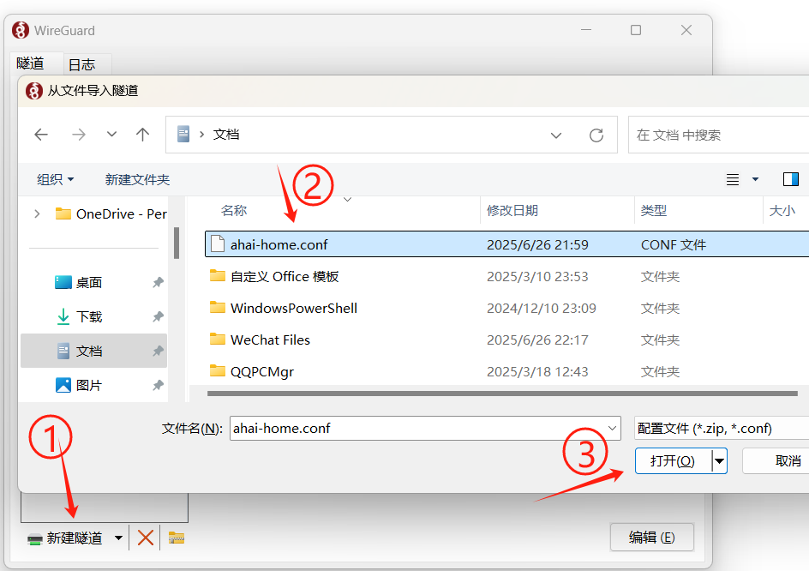Click the forward arrow navigation icon
Viewport: 809px width, 571px height.
[x=79, y=135]
